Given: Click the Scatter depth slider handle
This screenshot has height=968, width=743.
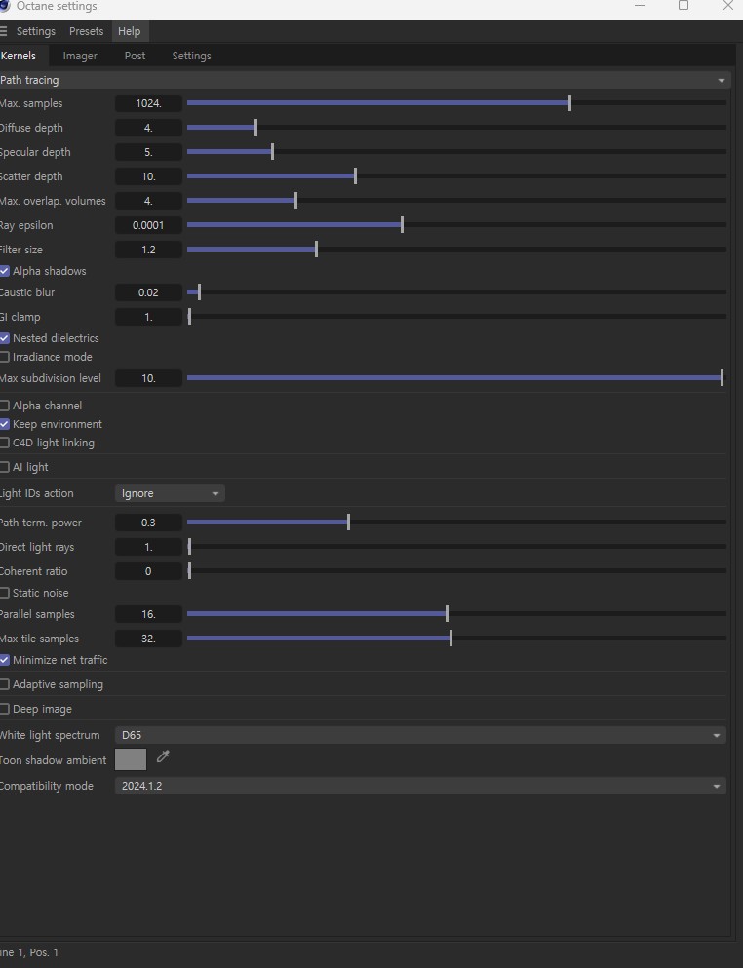Looking at the screenshot, I should point(355,176).
